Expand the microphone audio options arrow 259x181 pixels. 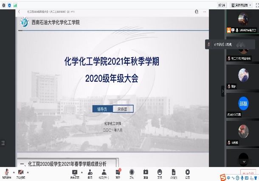[x=13, y=171]
